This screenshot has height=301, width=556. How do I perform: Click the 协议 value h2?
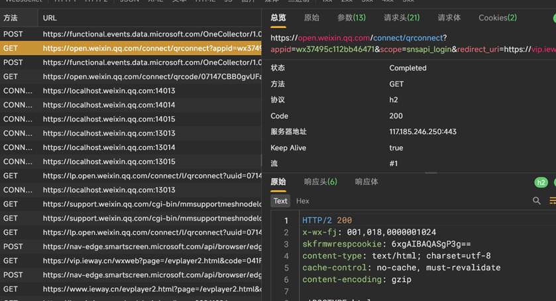(x=394, y=99)
